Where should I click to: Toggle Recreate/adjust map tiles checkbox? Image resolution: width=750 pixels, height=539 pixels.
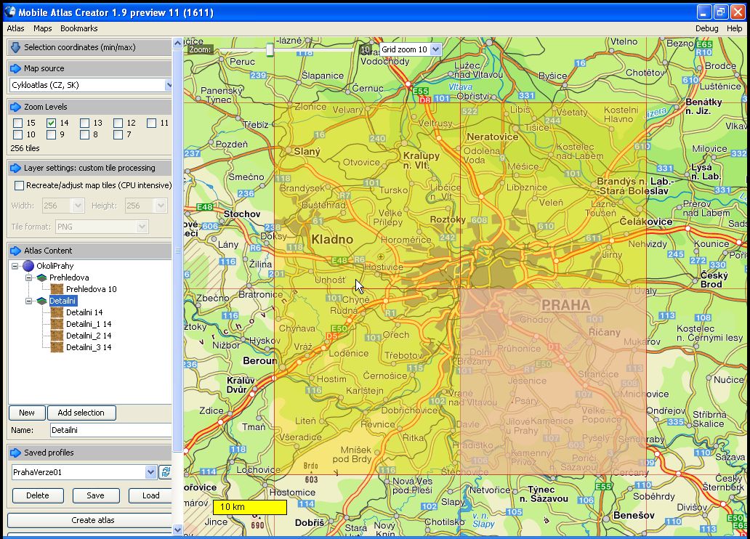[x=19, y=185]
